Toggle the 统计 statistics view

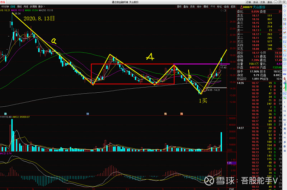[199, 6]
